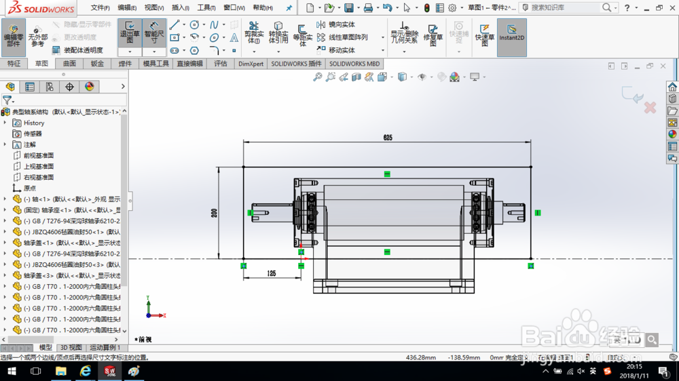679x381 pixels.
Task: Open Circle tool dropdown arrow
Action: tap(204, 25)
